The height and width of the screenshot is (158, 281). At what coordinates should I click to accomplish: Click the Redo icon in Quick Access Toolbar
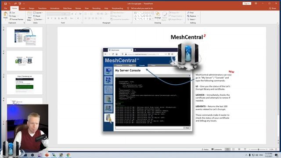(15, 4)
